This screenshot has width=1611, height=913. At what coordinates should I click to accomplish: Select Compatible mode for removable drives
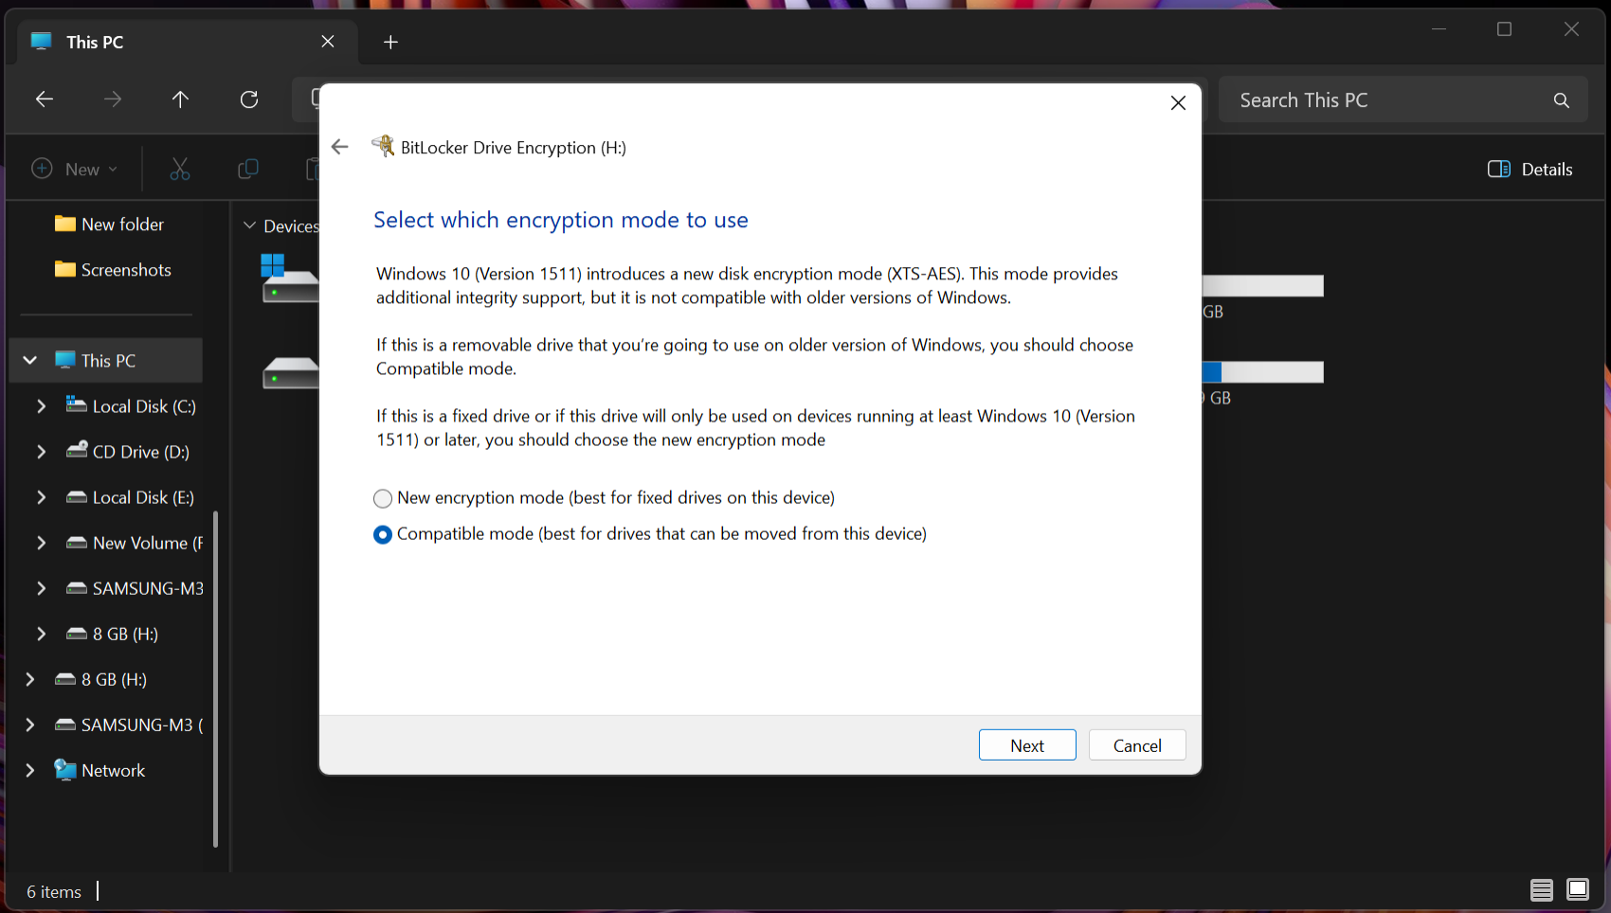[382, 534]
